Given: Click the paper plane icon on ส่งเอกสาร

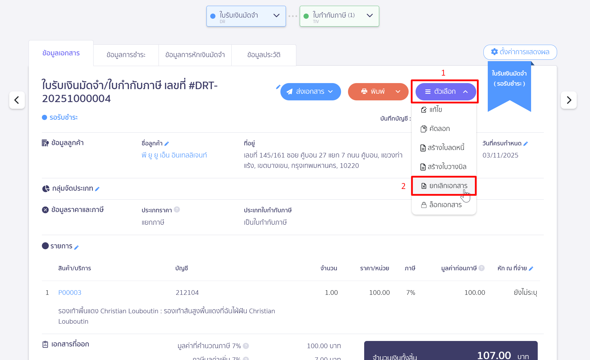Looking at the screenshot, I should (x=290, y=91).
